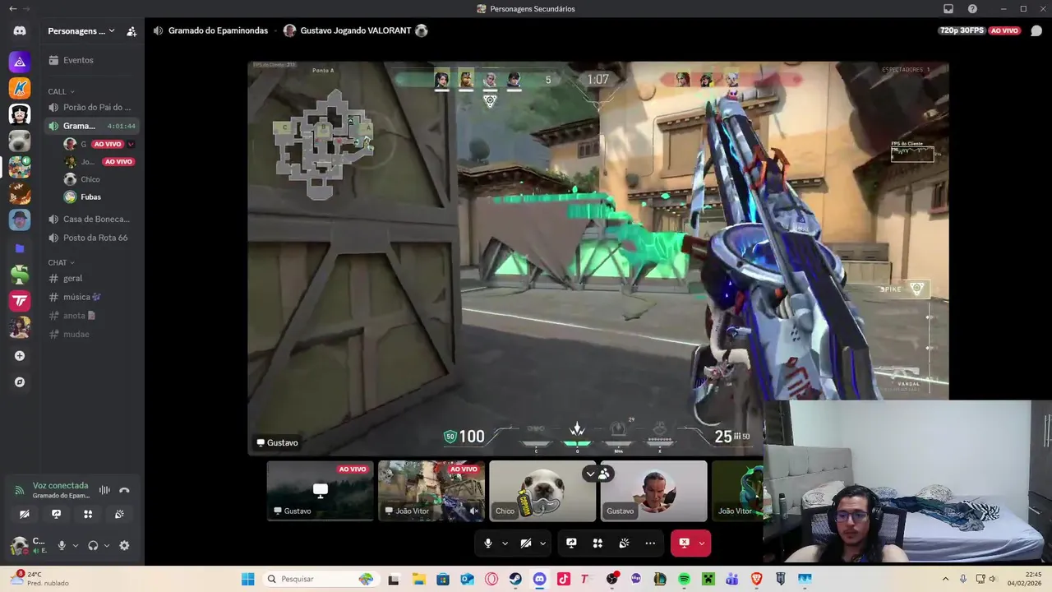Screen dimensions: 1052x592
Task: Select user Fubas in voice channel
Action: click(99, 197)
